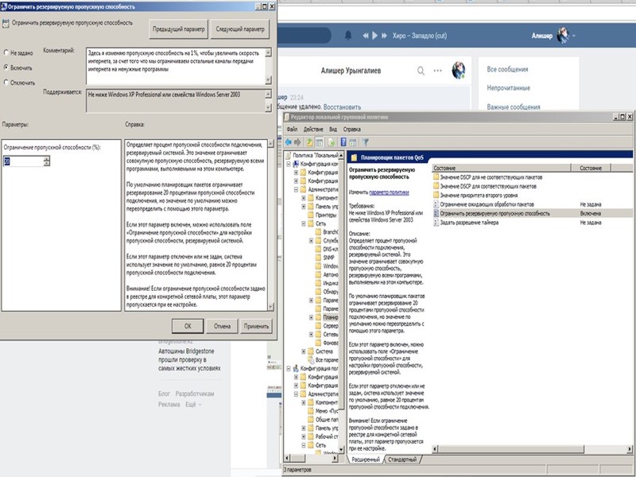
Task: Open the параметр политики link
Action: tap(389, 192)
